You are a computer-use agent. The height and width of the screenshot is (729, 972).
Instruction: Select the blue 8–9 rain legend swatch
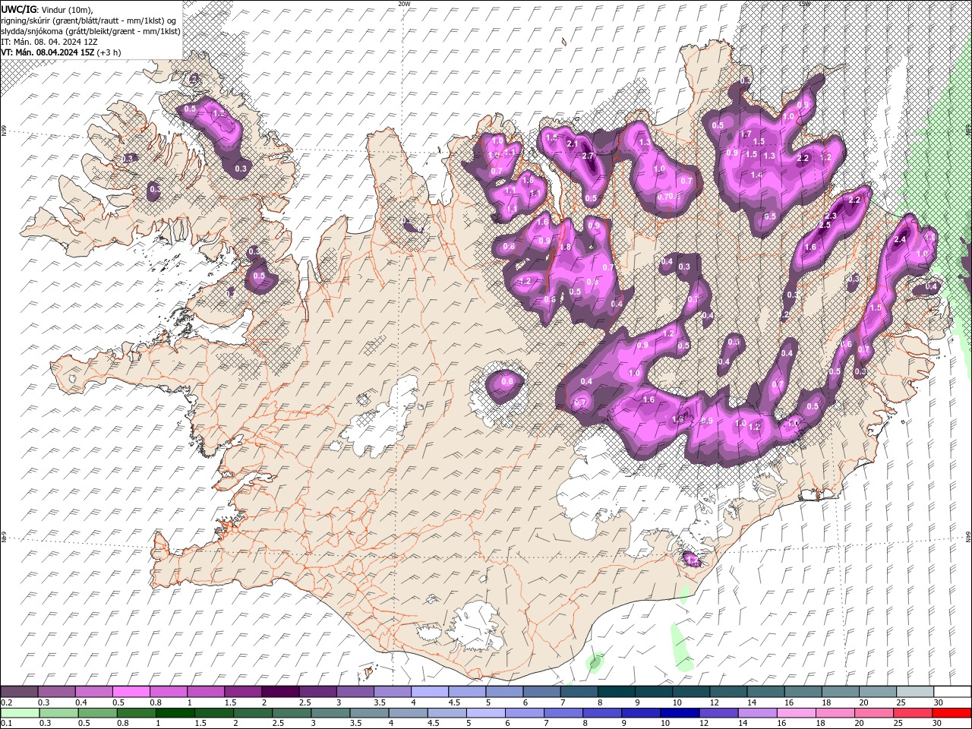click(601, 713)
